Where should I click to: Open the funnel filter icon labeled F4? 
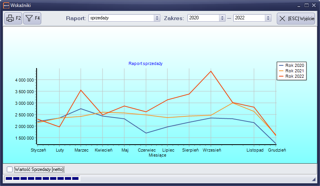point(32,18)
